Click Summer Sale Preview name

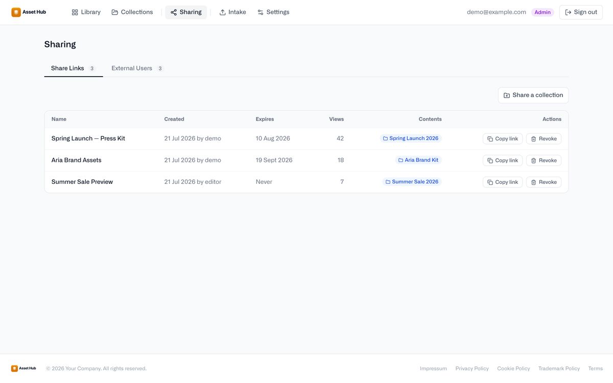tap(82, 182)
